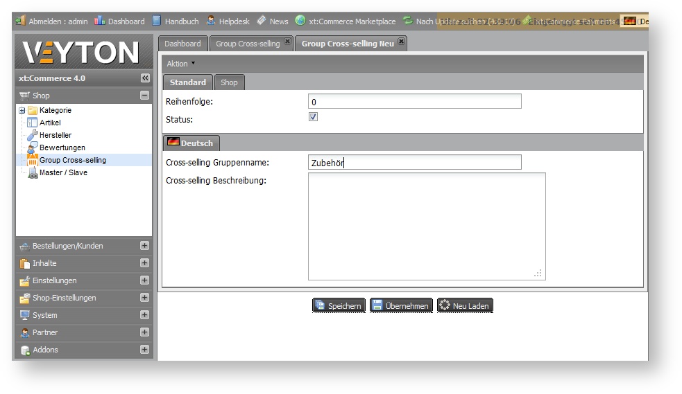The image size is (682, 394).
Task: Toggle the Status checkbox
Action: click(313, 117)
